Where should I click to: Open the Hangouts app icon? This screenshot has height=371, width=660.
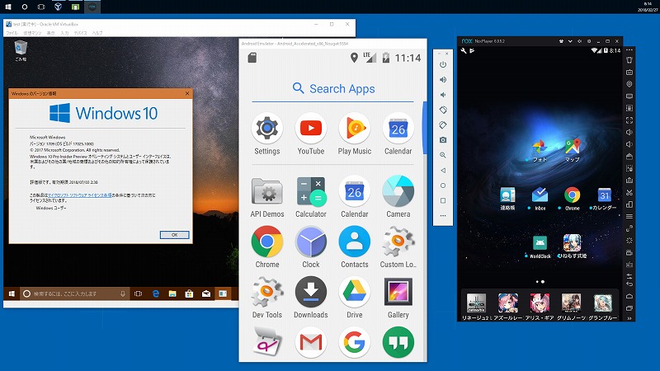click(398, 342)
